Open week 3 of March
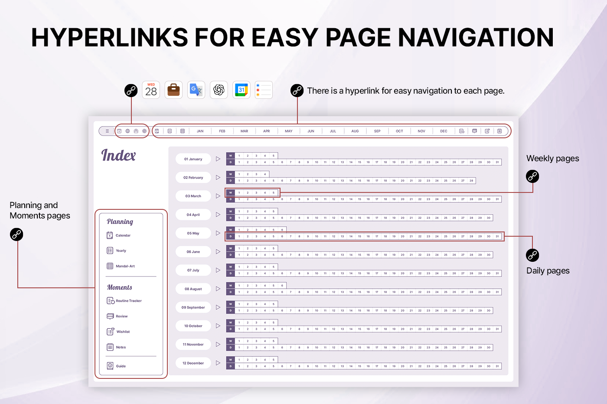 pos(256,193)
